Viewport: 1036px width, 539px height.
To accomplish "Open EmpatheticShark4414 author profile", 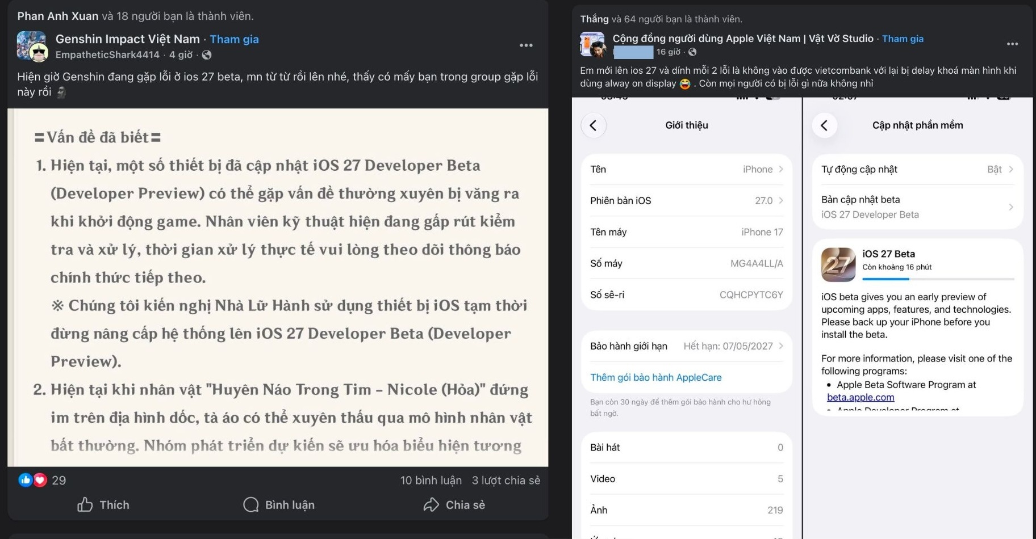I will point(107,55).
